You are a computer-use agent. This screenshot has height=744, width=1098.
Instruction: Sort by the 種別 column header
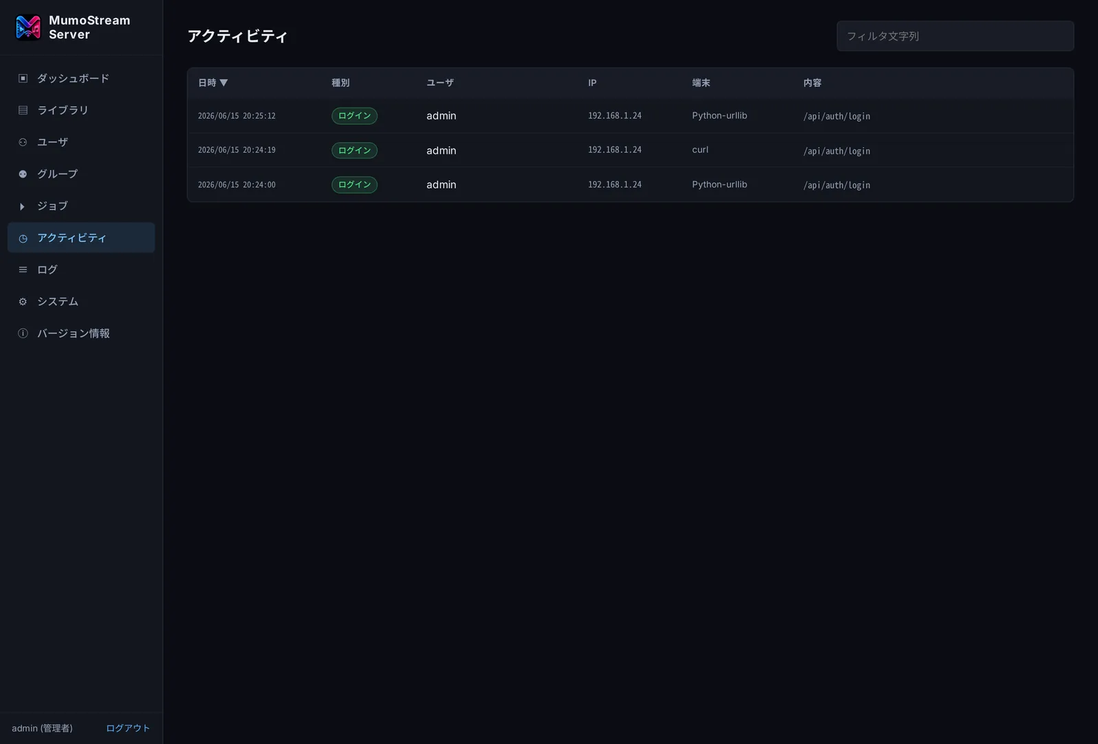coord(340,83)
